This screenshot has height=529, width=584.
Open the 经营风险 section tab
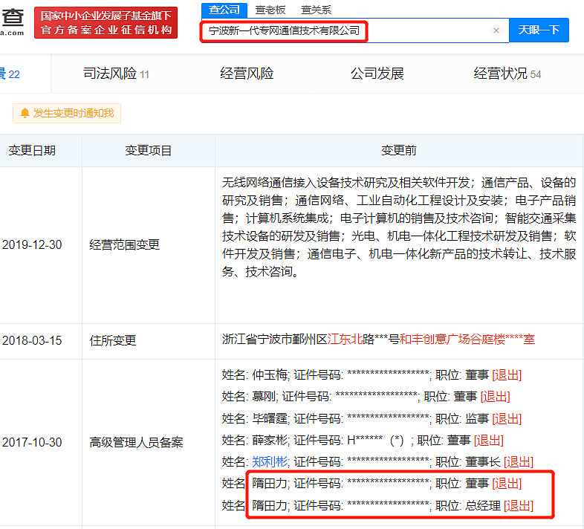247,74
